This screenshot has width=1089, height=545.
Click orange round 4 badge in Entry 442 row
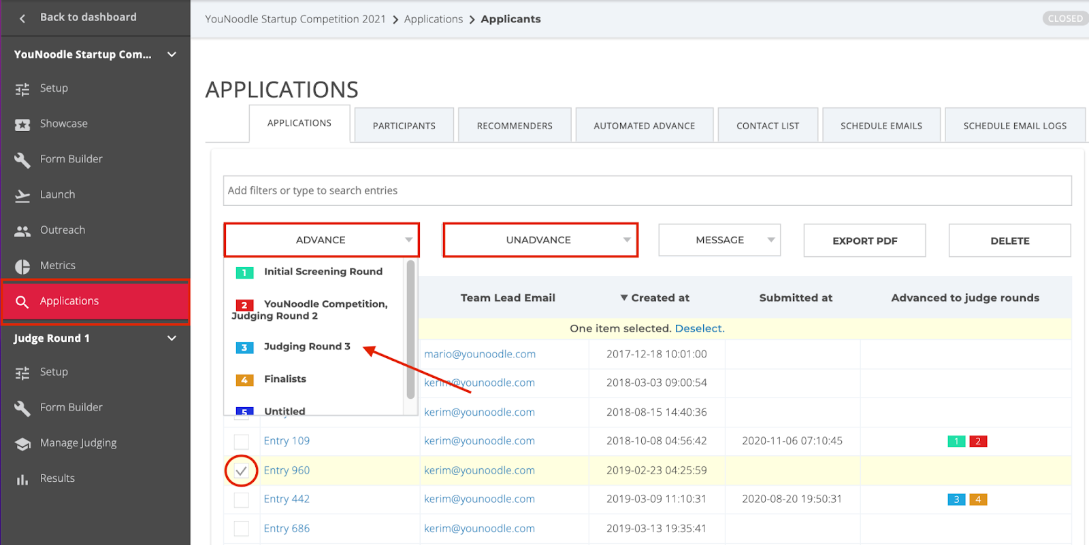pyautogui.click(x=978, y=499)
